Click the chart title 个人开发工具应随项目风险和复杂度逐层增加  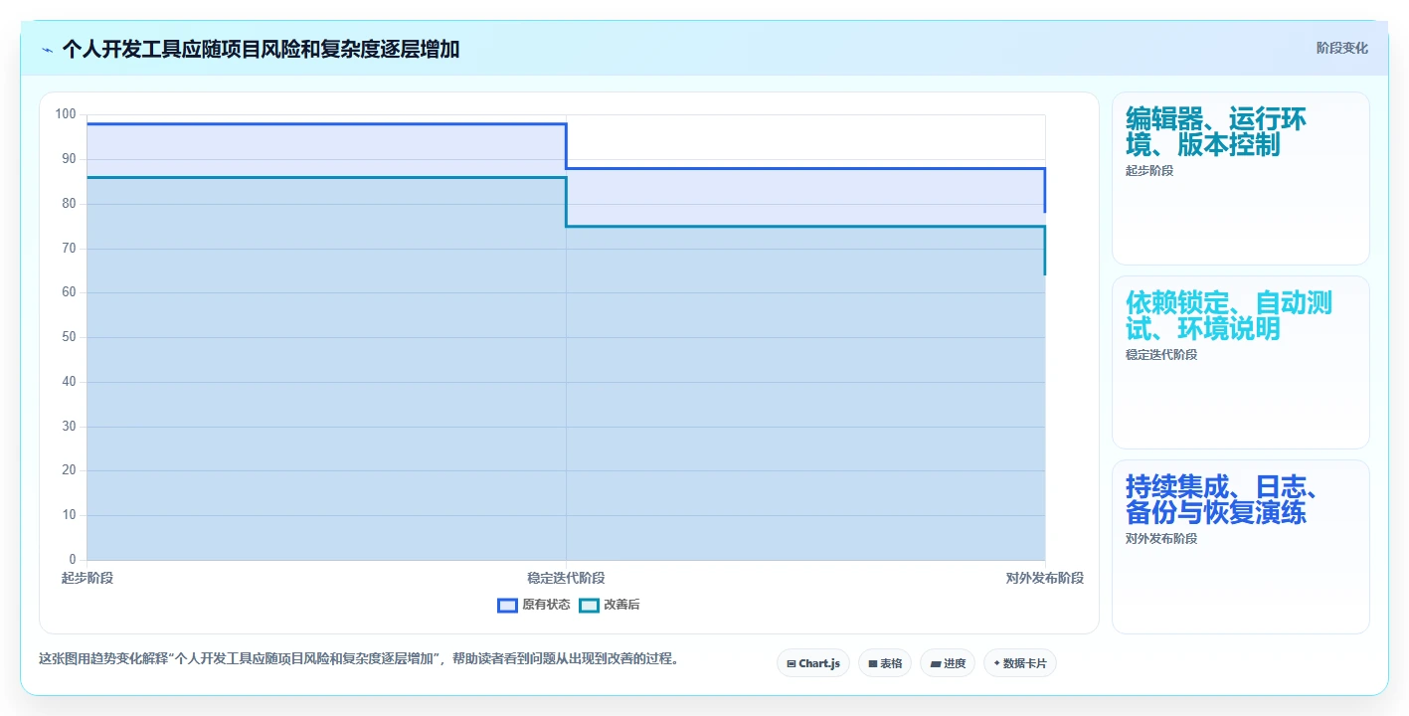pyautogui.click(x=261, y=49)
